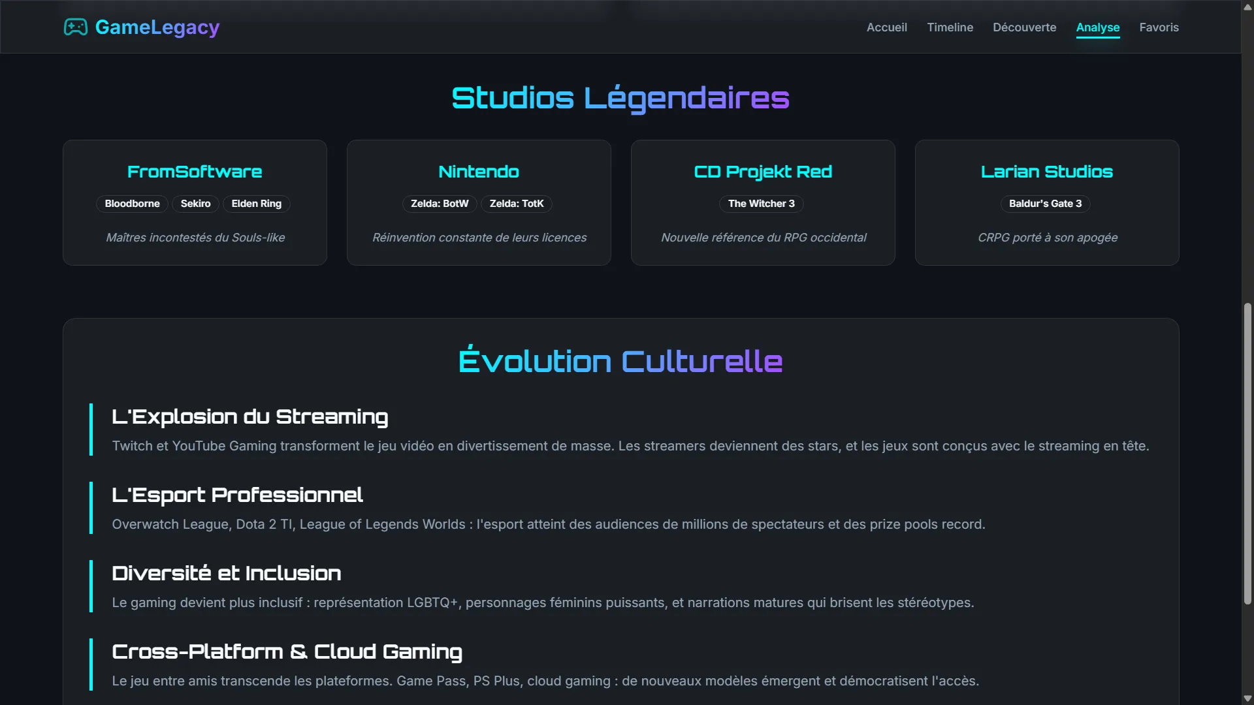Screen dimensions: 1254x705
Task: Navigate to the Accueil page
Action: 886,27
